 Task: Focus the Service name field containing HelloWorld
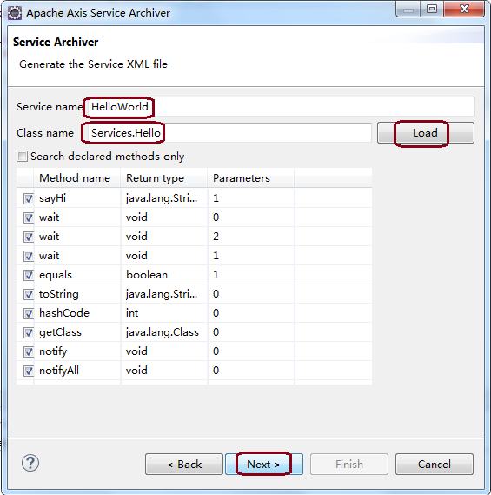(x=280, y=107)
